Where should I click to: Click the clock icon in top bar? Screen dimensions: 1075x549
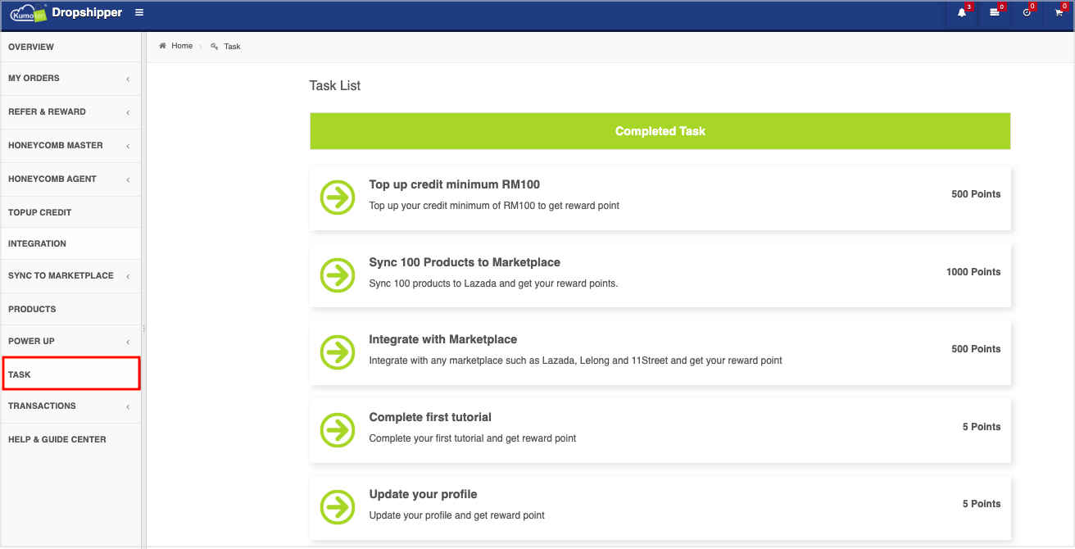(1027, 13)
